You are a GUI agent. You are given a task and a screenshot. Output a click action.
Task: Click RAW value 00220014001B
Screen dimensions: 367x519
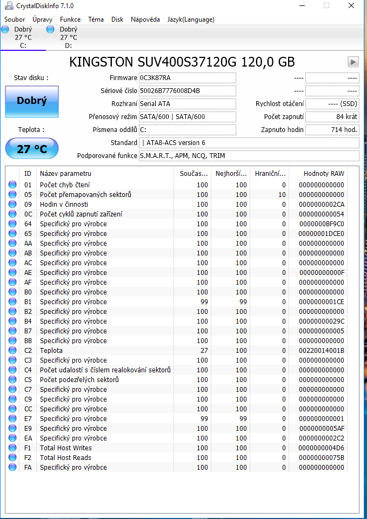(x=322, y=350)
